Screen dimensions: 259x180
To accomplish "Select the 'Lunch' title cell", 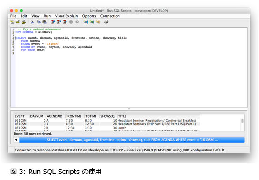I will (122, 128).
